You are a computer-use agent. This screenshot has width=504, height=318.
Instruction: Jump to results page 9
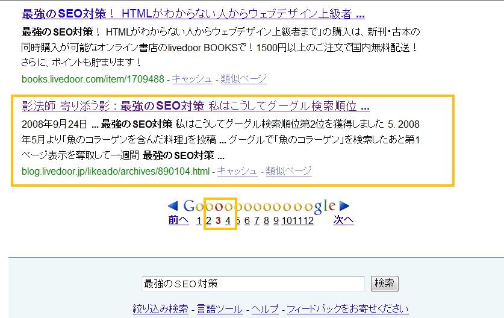(276, 221)
